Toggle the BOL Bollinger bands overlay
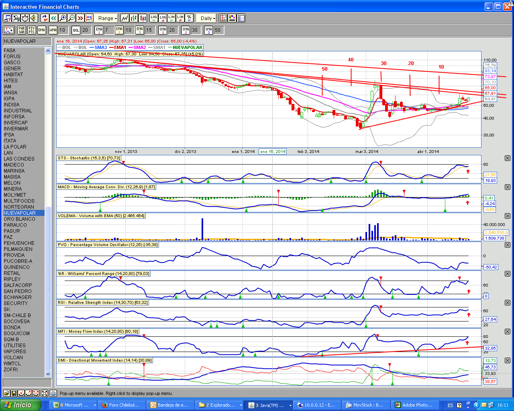The height and width of the screenshot is (411, 514). click(x=76, y=30)
